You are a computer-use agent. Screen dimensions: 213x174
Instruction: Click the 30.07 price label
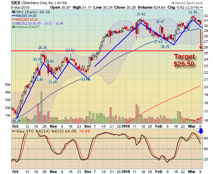tap(160, 22)
